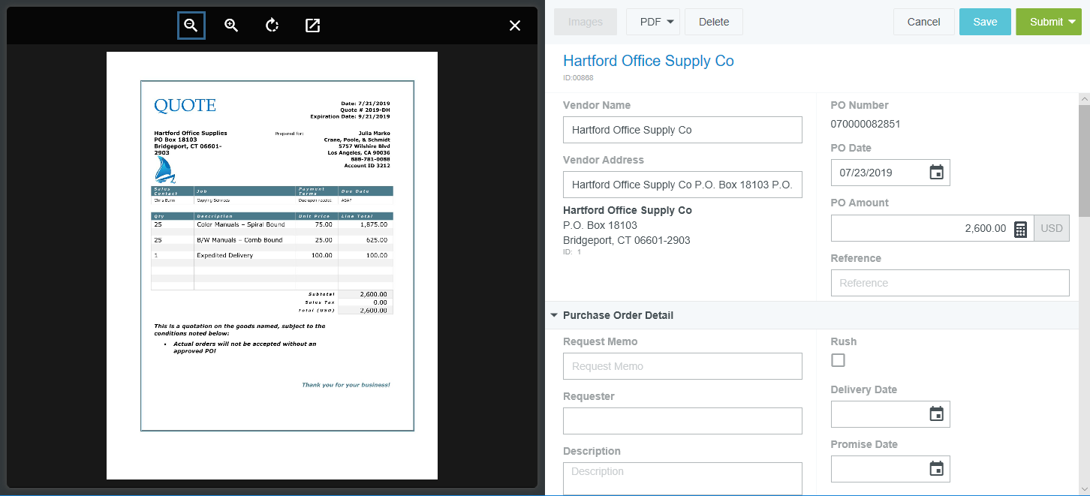Image resolution: width=1090 pixels, height=496 pixels.
Task: Click the Reference input field
Action: point(949,283)
